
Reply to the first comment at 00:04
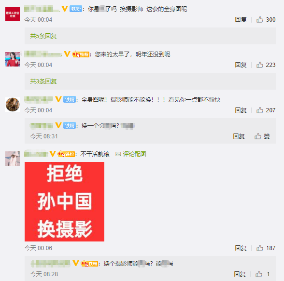click(x=241, y=19)
